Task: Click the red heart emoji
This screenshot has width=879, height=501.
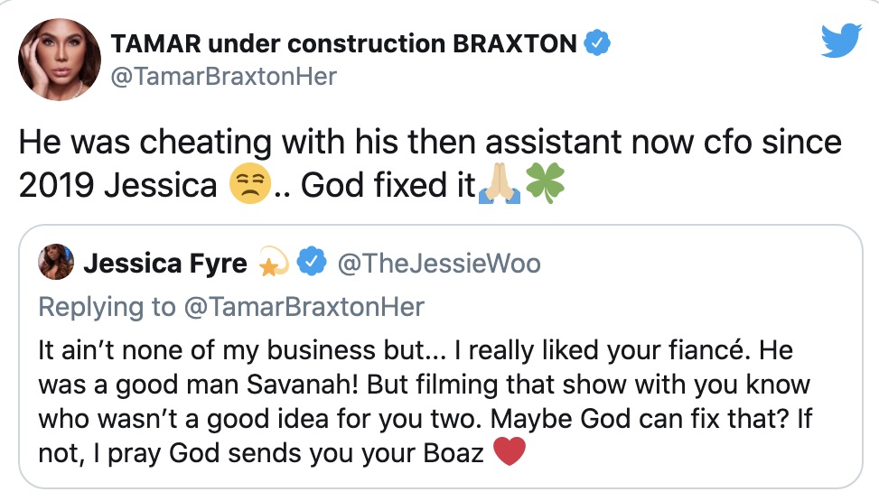Action: [510, 453]
